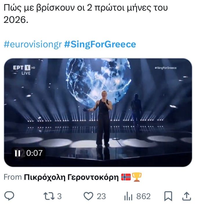Screen dimensions: 203x205
Task: Click the ERT1 Live logo in video
Action: (x=22, y=69)
